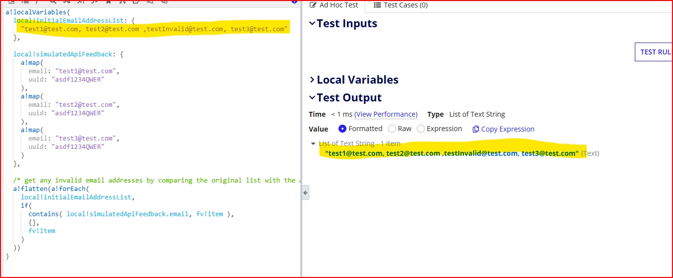Click the email "test3@test.com" map line
The height and width of the screenshot is (278, 673).
click(x=74, y=139)
